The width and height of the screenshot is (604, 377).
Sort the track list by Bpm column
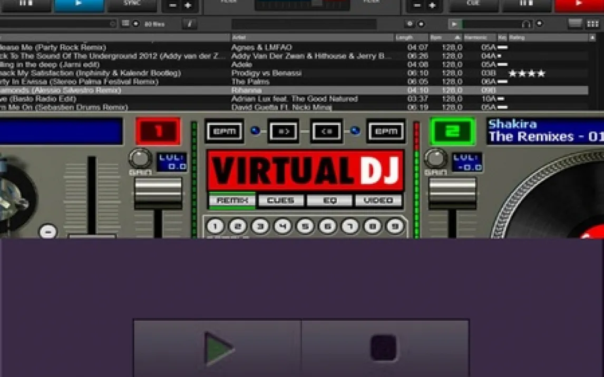click(x=436, y=38)
